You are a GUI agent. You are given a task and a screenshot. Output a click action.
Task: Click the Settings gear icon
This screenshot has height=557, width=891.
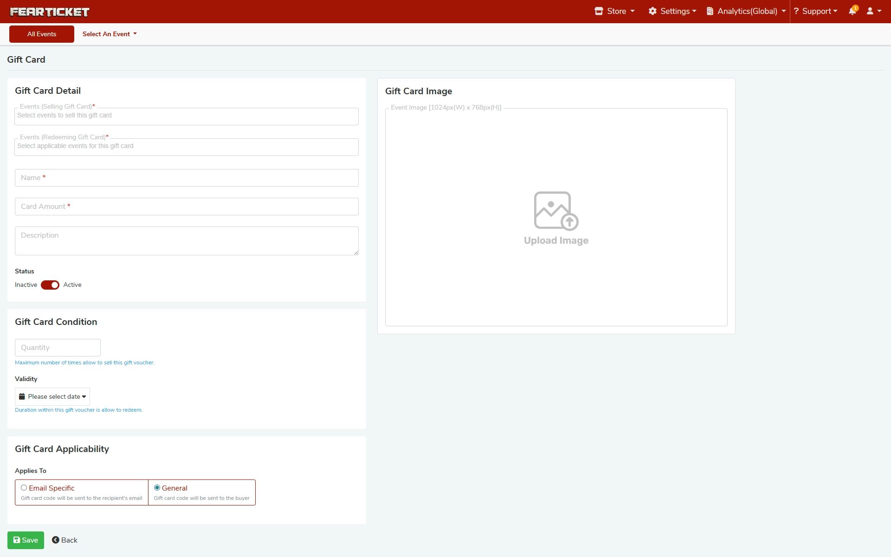[x=652, y=11]
